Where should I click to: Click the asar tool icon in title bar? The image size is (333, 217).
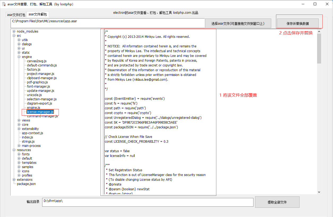click(4, 4)
